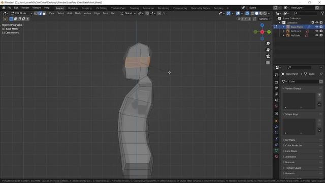Click the zoom view magnifier icon
Viewport: 325px width, 183px height.
[268, 44]
